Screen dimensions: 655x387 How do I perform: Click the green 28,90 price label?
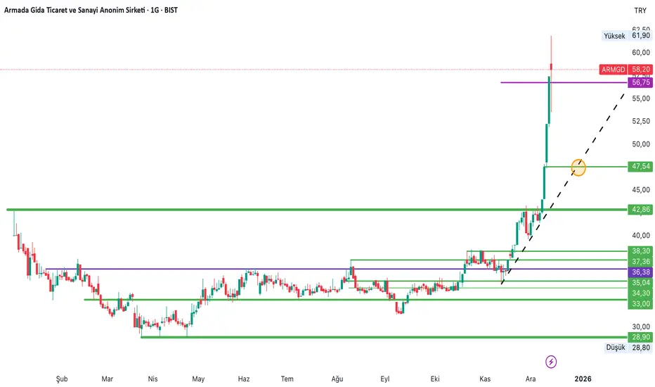click(640, 337)
